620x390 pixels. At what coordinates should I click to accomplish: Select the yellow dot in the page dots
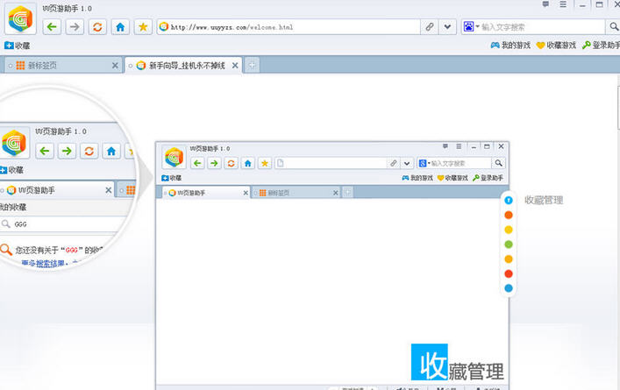pos(509,230)
